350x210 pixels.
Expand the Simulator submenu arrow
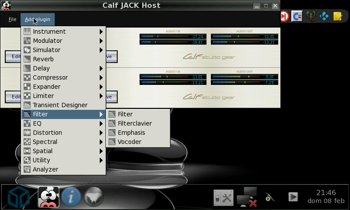pos(101,50)
